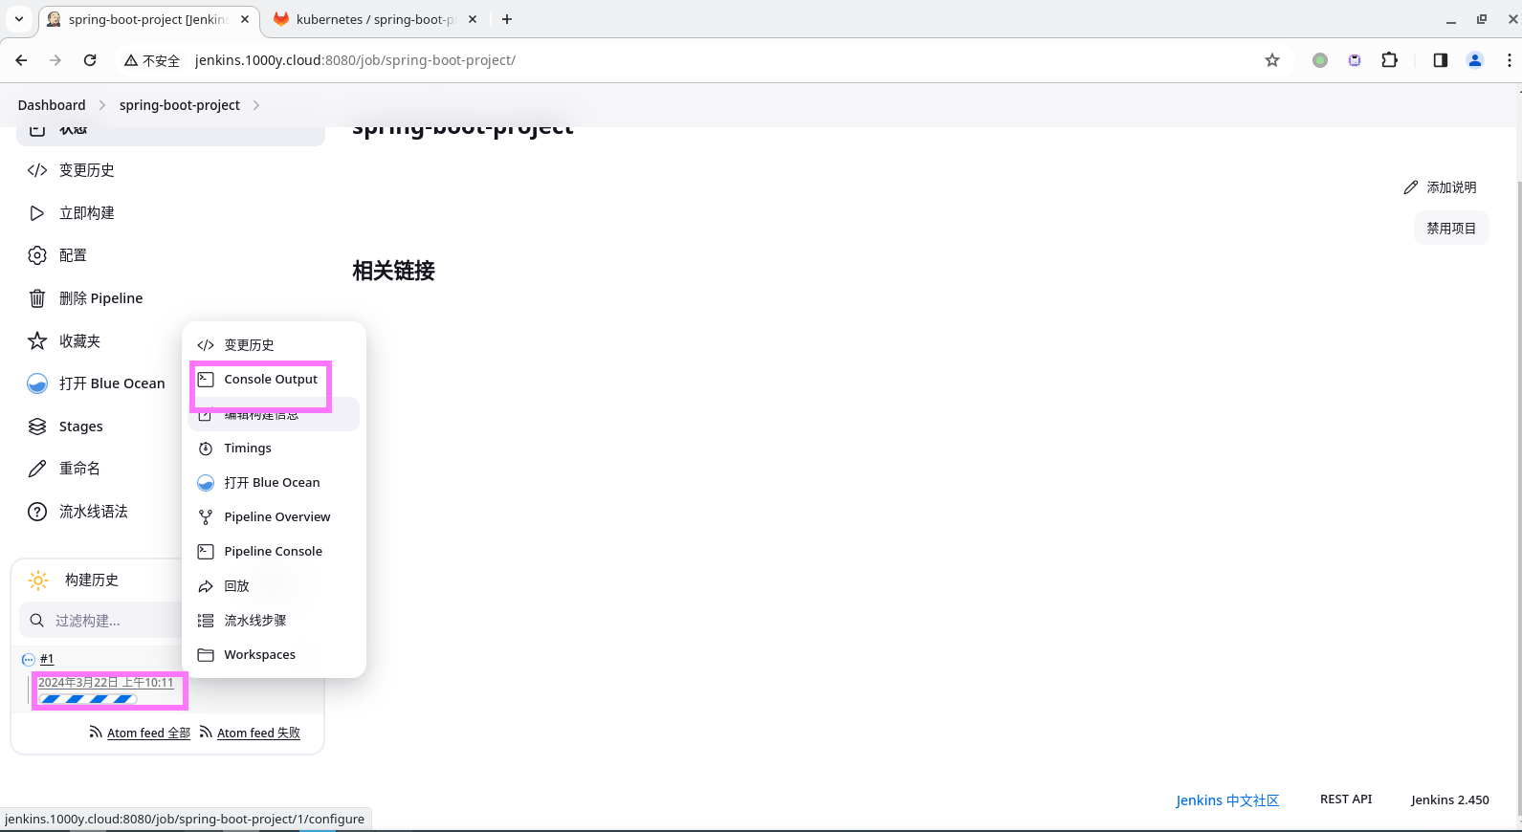1522x832 pixels.
Task: Click the 重命名 pencil icon
Action: pos(37,469)
